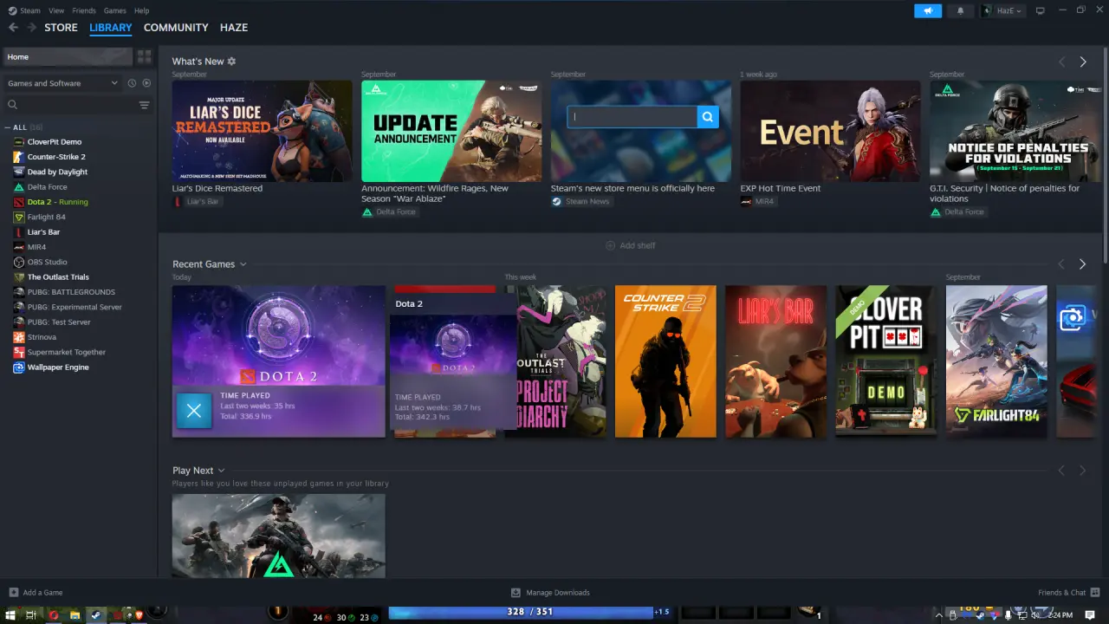The width and height of the screenshot is (1109, 624).
Task: Open the Help menu
Action: coord(142,10)
